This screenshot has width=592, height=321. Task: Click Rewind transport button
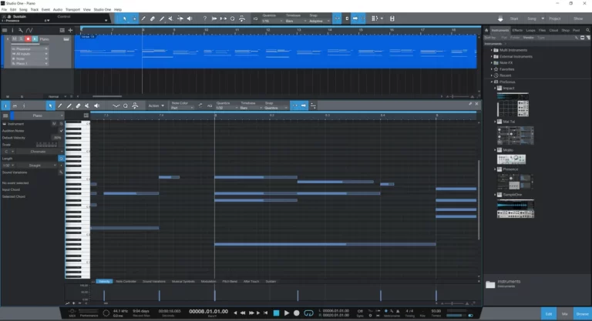point(243,313)
